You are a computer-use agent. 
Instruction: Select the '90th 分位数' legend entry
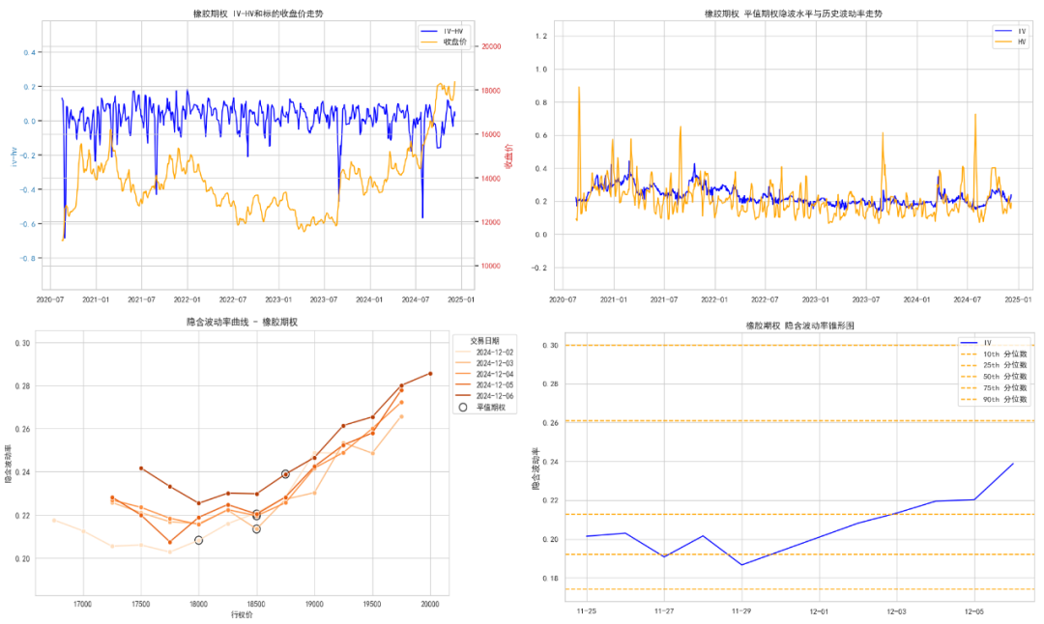[x=994, y=400]
